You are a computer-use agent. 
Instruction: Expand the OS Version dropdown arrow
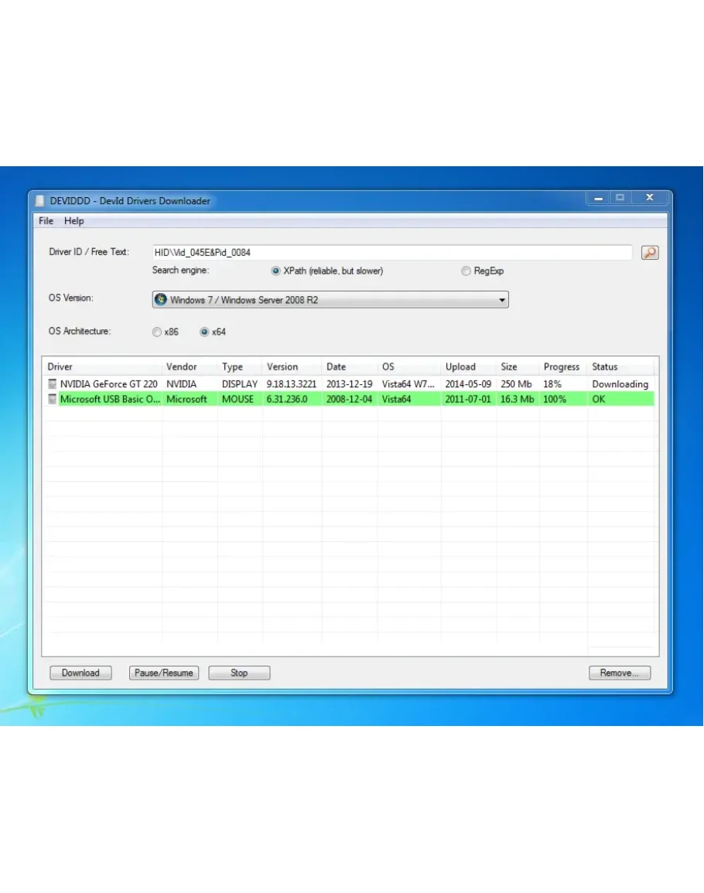(501, 300)
